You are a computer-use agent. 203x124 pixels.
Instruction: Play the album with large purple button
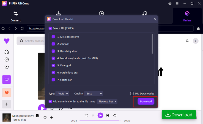[42, 108]
